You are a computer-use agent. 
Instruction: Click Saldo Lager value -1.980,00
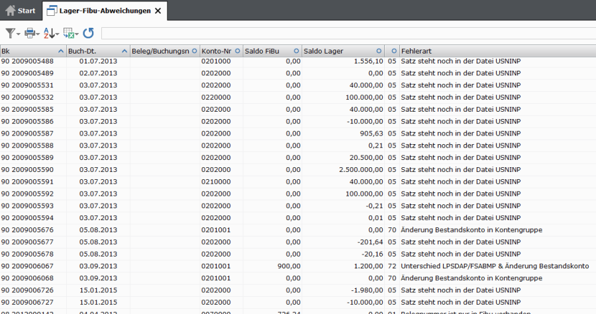[x=367, y=290]
